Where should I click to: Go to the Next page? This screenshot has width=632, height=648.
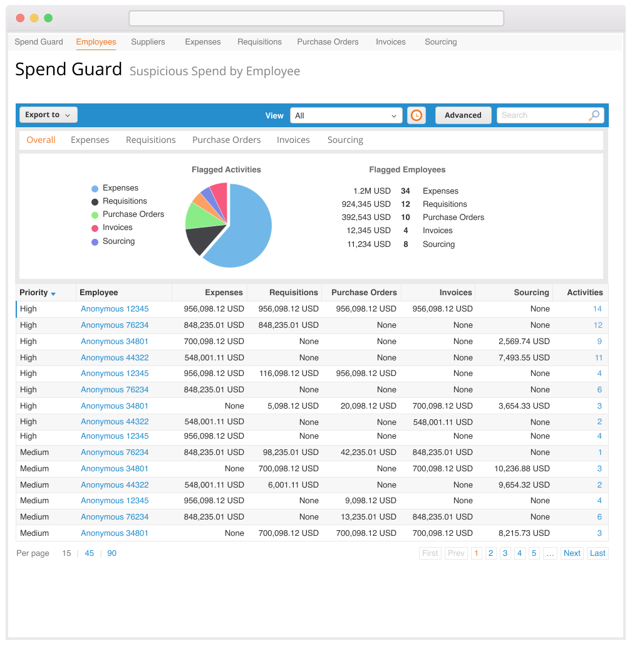tap(572, 553)
